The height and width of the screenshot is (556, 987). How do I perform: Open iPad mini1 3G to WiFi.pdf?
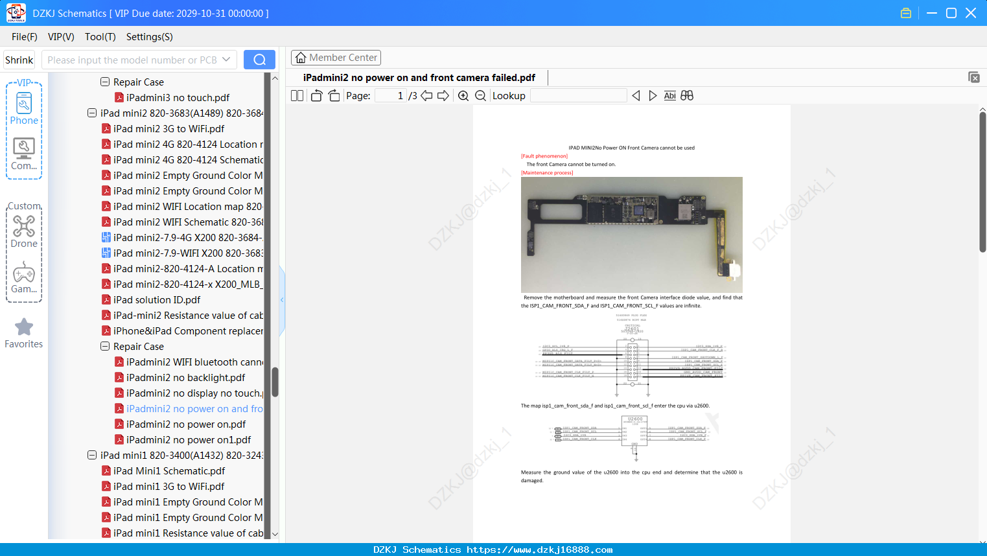(163, 486)
